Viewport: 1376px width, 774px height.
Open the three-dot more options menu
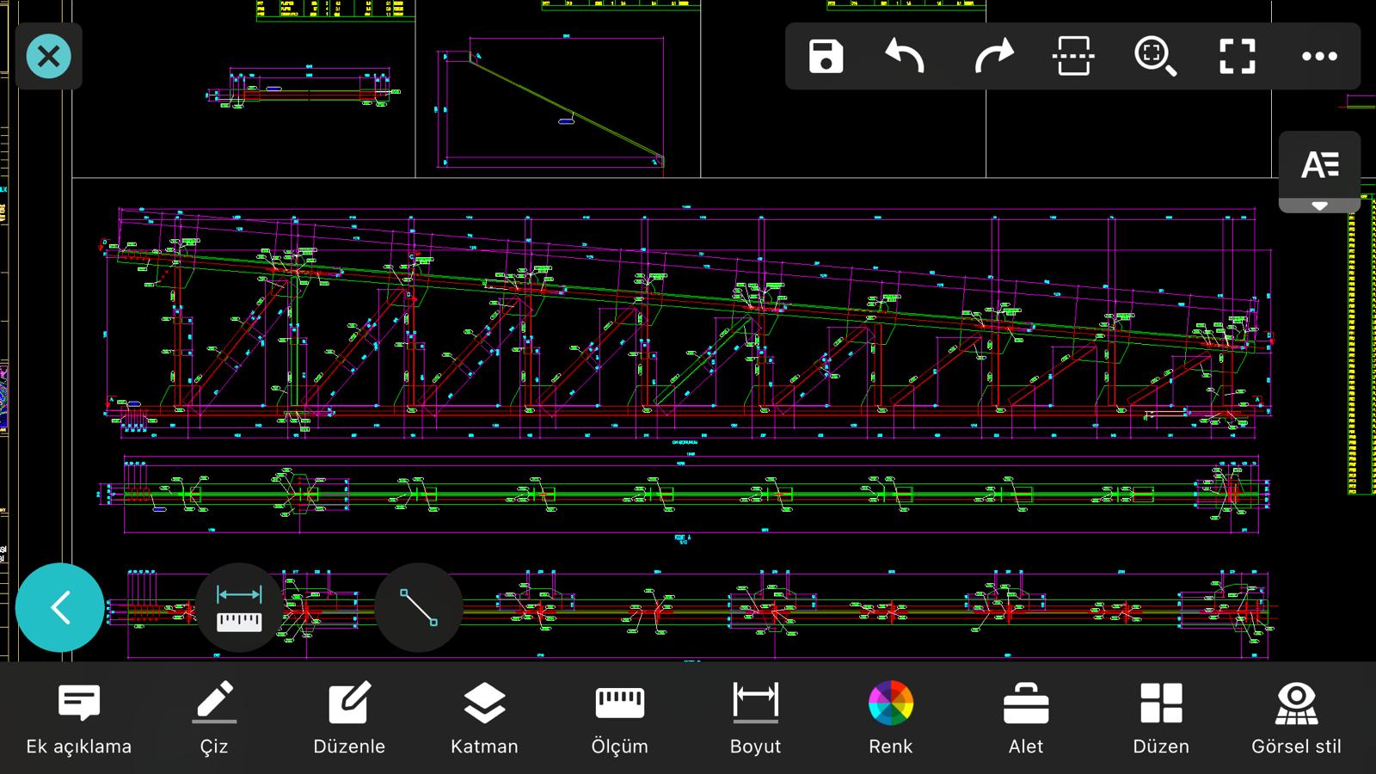pos(1319,57)
